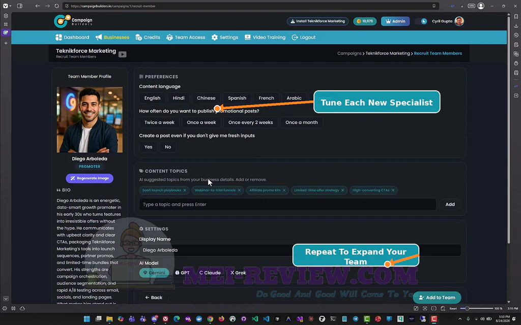Delete the Affiliate promo kits topic

[284, 190]
